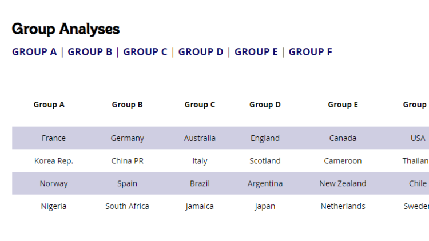Select the Germany cell in Group B
Viewport: 429px width, 241px height.
(x=127, y=139)
